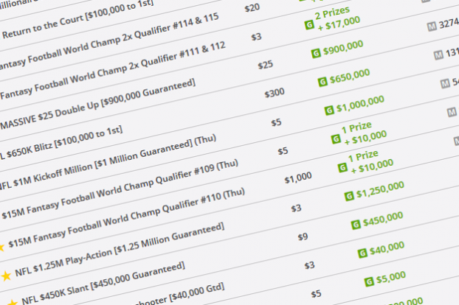This screenshot has width=459, height=305.
Task: Open the [$40,000 Gtd] contest
Action: (180, 295)
